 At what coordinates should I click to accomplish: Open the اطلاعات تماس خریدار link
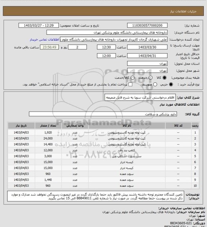coord(44,39)
